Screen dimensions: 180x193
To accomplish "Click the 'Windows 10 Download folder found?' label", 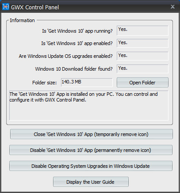I will point(74,69).
